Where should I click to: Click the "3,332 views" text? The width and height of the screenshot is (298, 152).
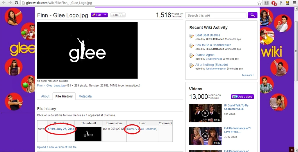tap(231, 137)
